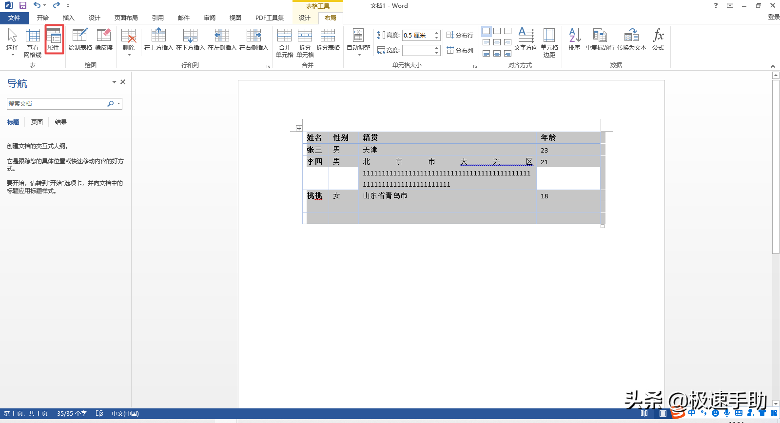Open the Select (选择) dropdown

[12, 42]
